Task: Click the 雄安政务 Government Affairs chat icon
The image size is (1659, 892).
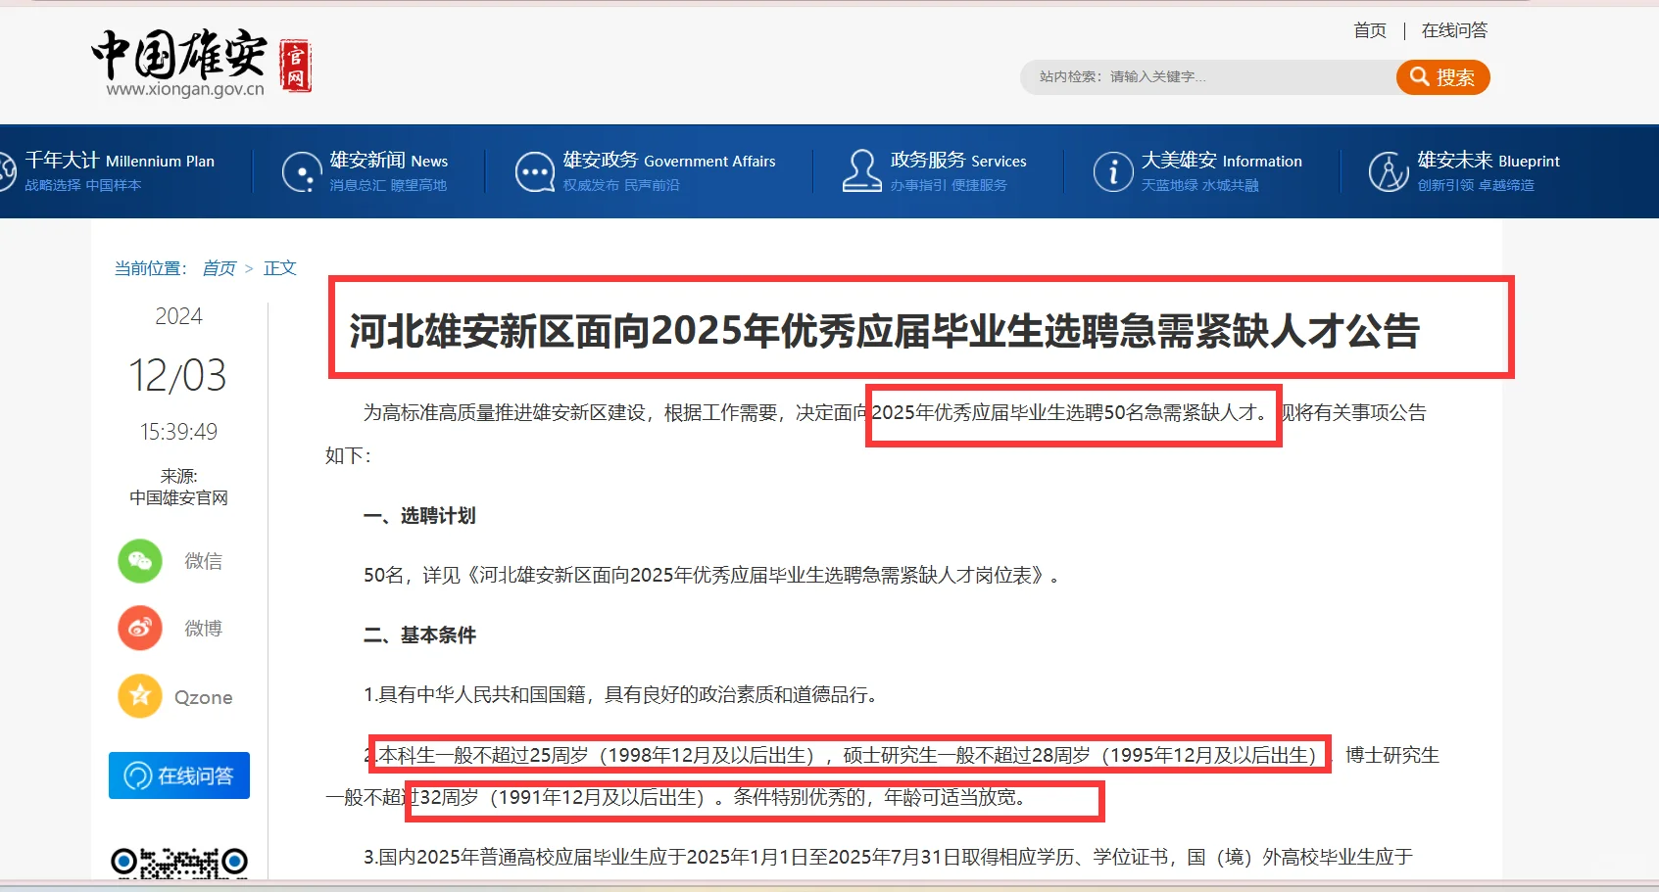Action: pyautogui.click(x=533, y=170)
